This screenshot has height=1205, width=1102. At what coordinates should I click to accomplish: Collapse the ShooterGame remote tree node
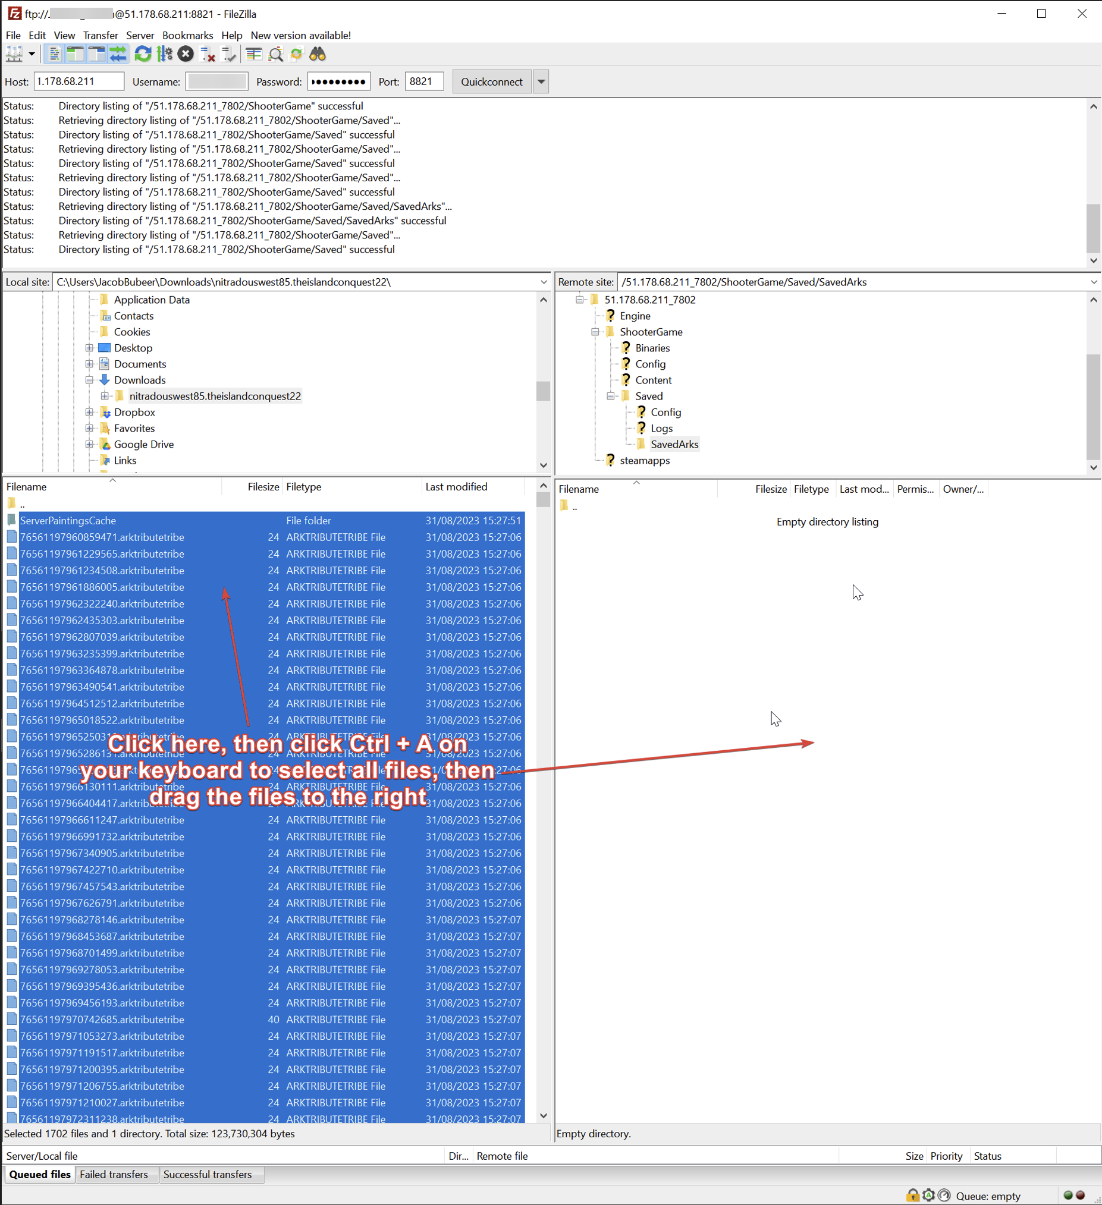click(595, 332)
